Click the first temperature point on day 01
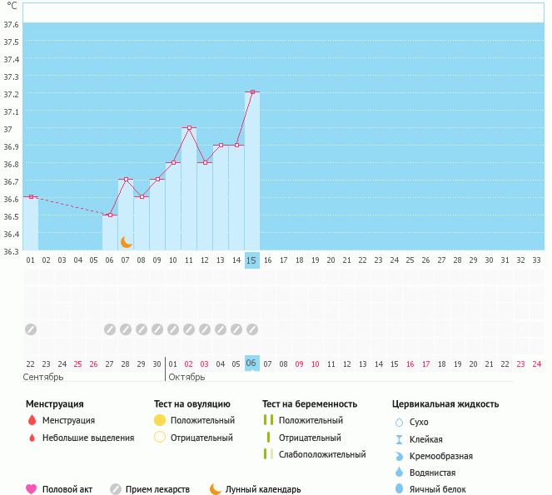The height and width of the screenshot is (495, 552). coord(31,197)
